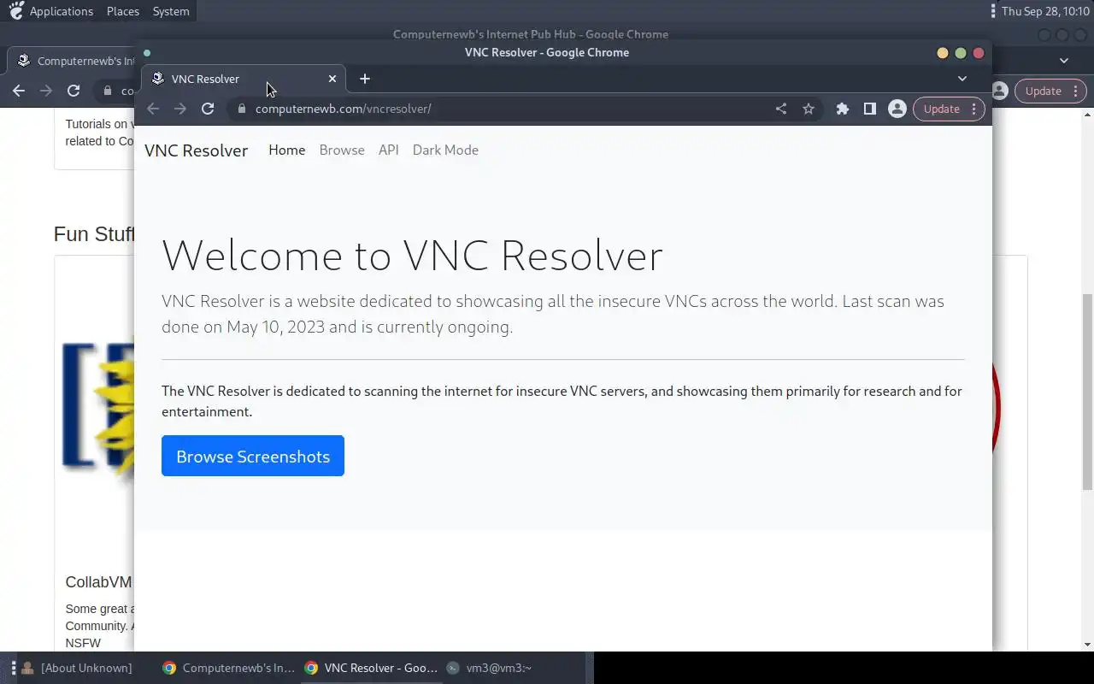Click the address bar URL computernewb.com/vncresolver/
The height and width of the screenshot is (684, 1094).
[x=343, y=109]
